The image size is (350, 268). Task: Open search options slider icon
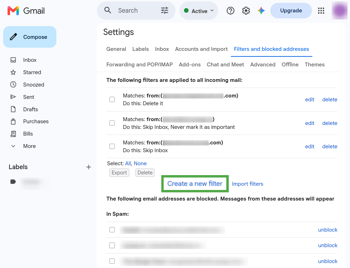[165, 11]
